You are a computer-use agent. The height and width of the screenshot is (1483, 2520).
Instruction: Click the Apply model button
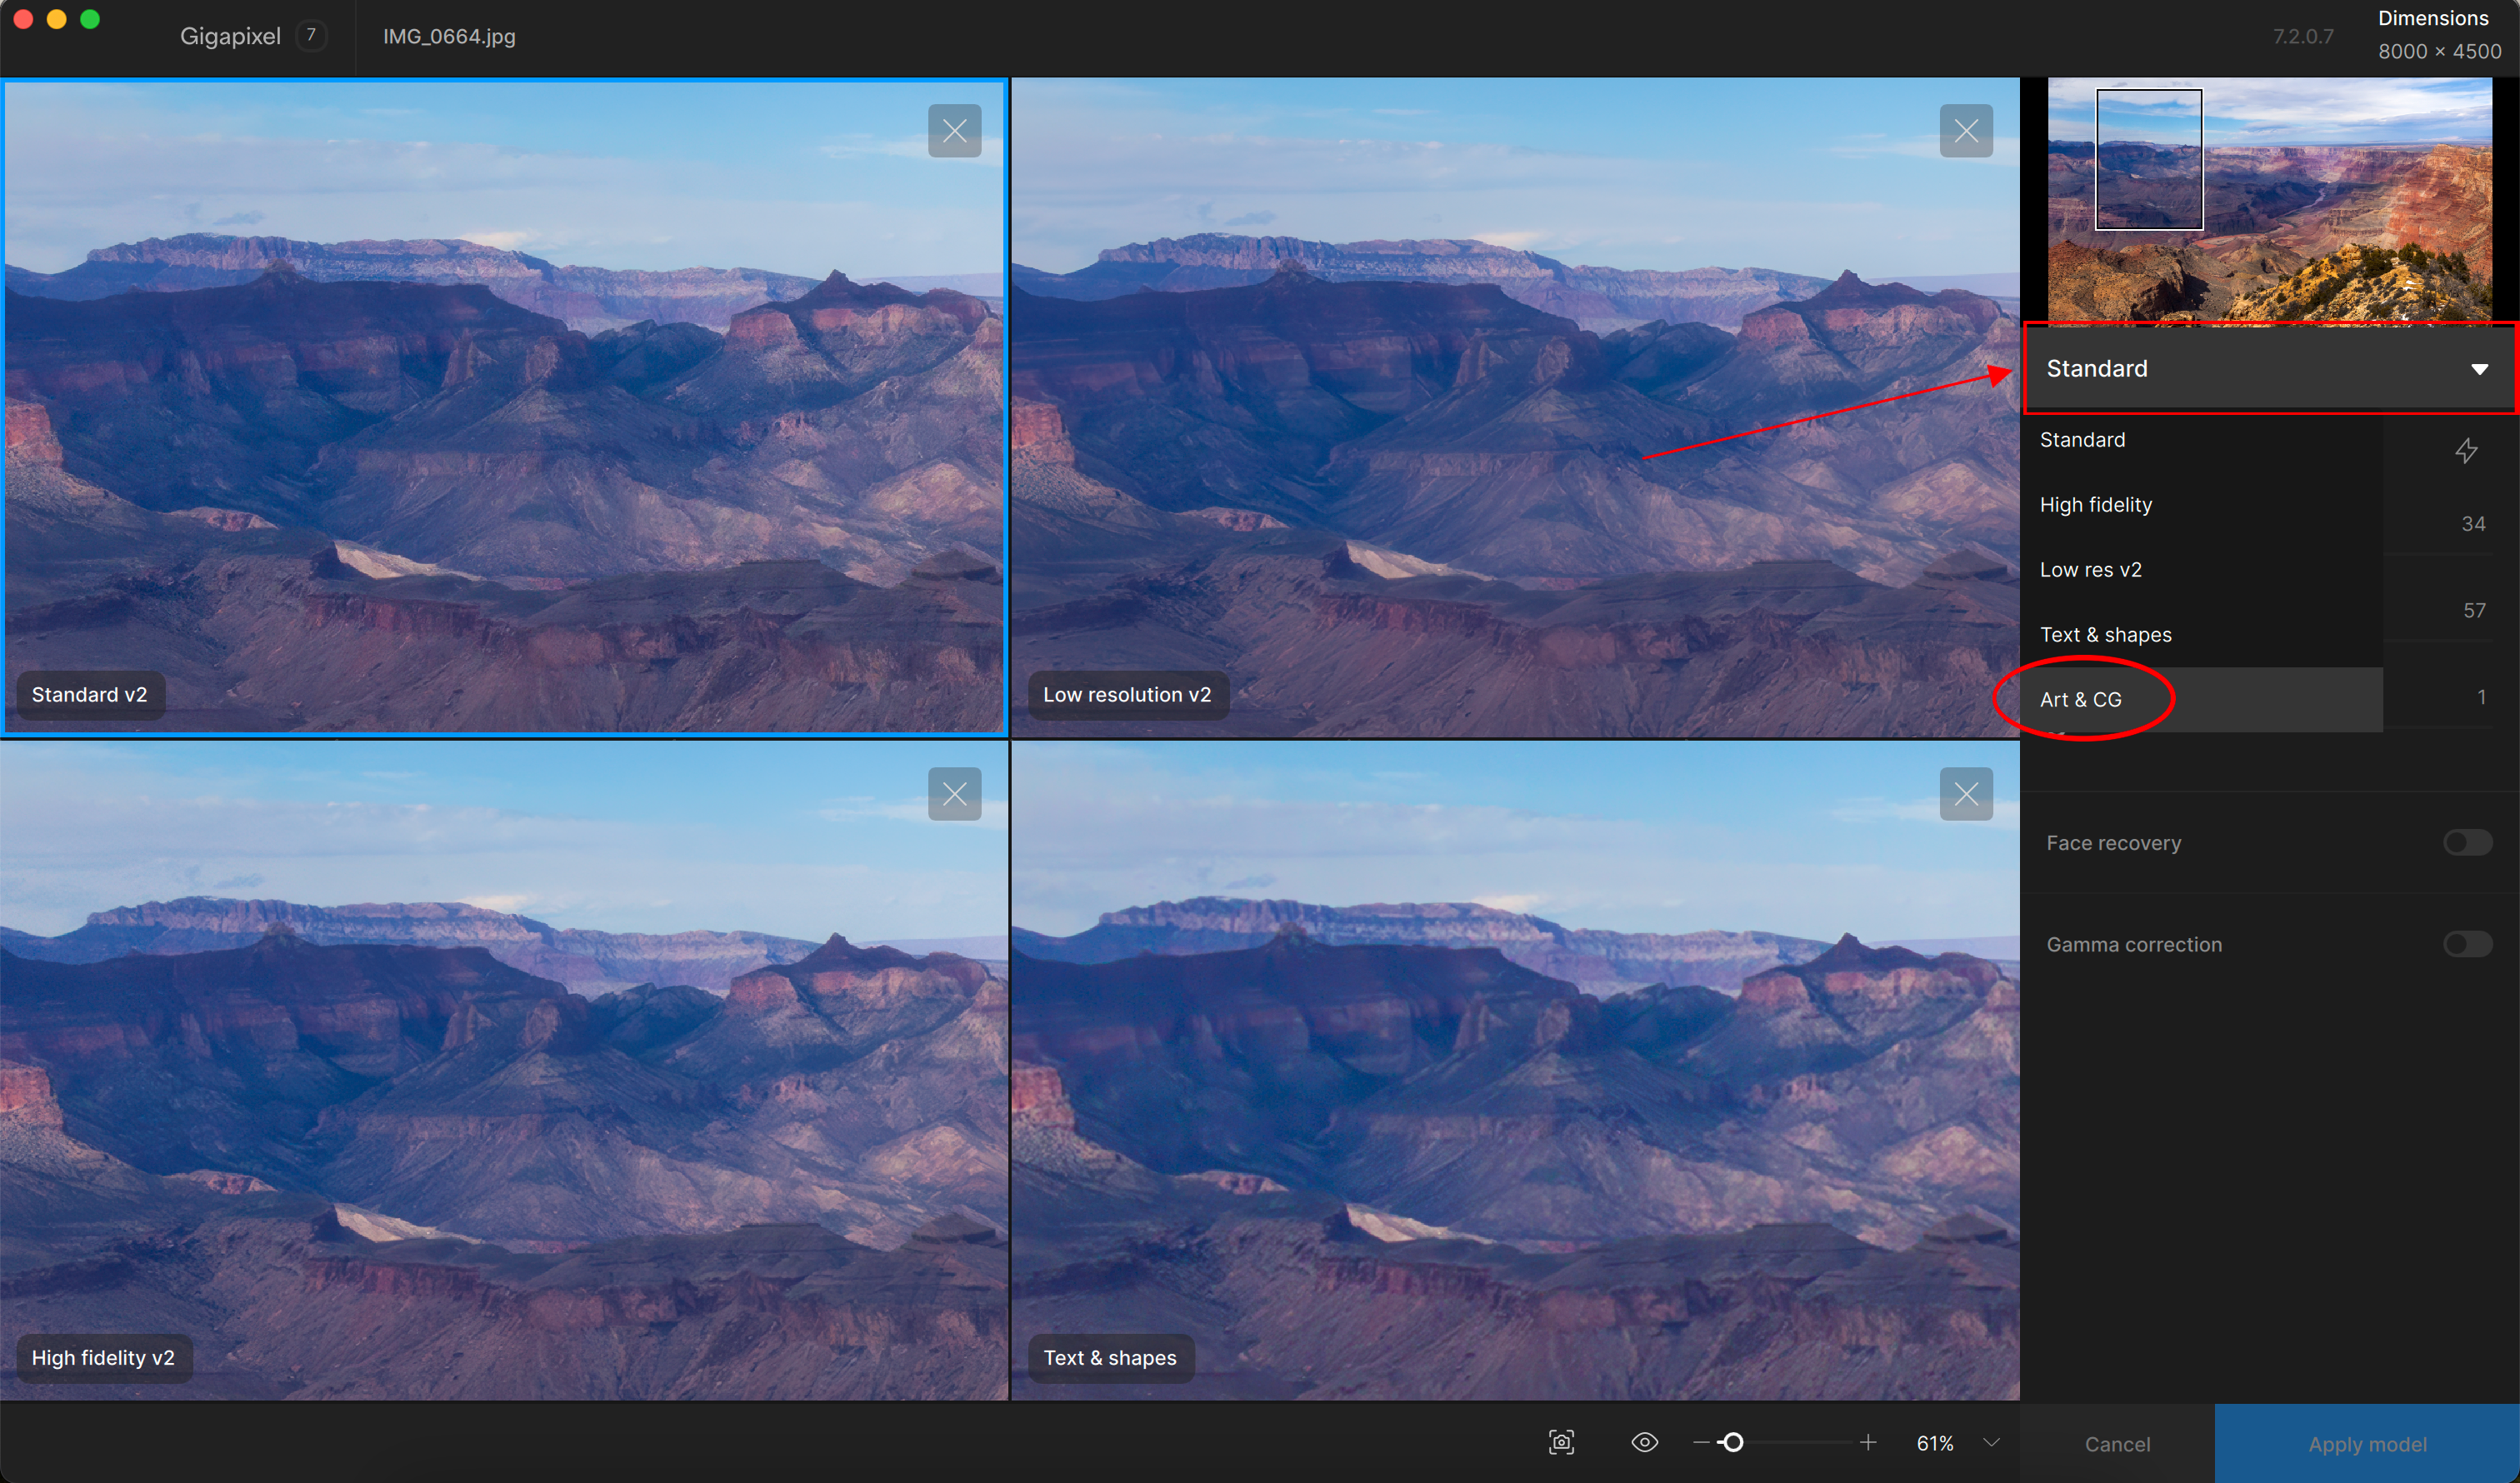click(x=2367, y=1444)
